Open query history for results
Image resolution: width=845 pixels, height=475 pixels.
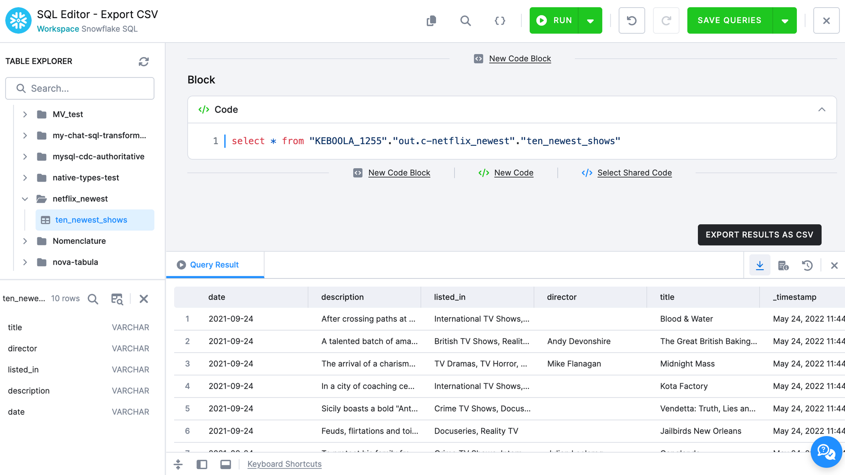[x=807, y=265]
